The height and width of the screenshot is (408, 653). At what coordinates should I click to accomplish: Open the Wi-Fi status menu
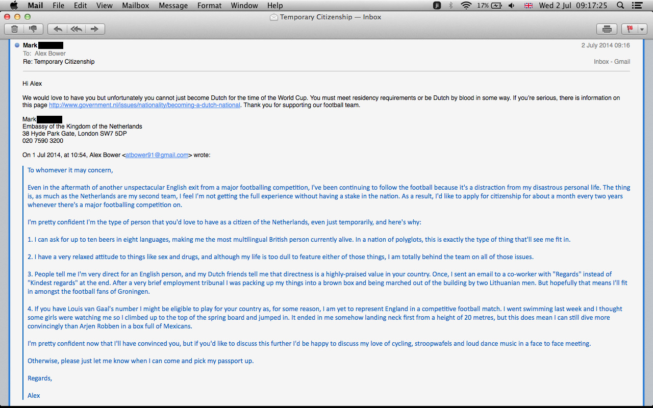coord(466,6)
